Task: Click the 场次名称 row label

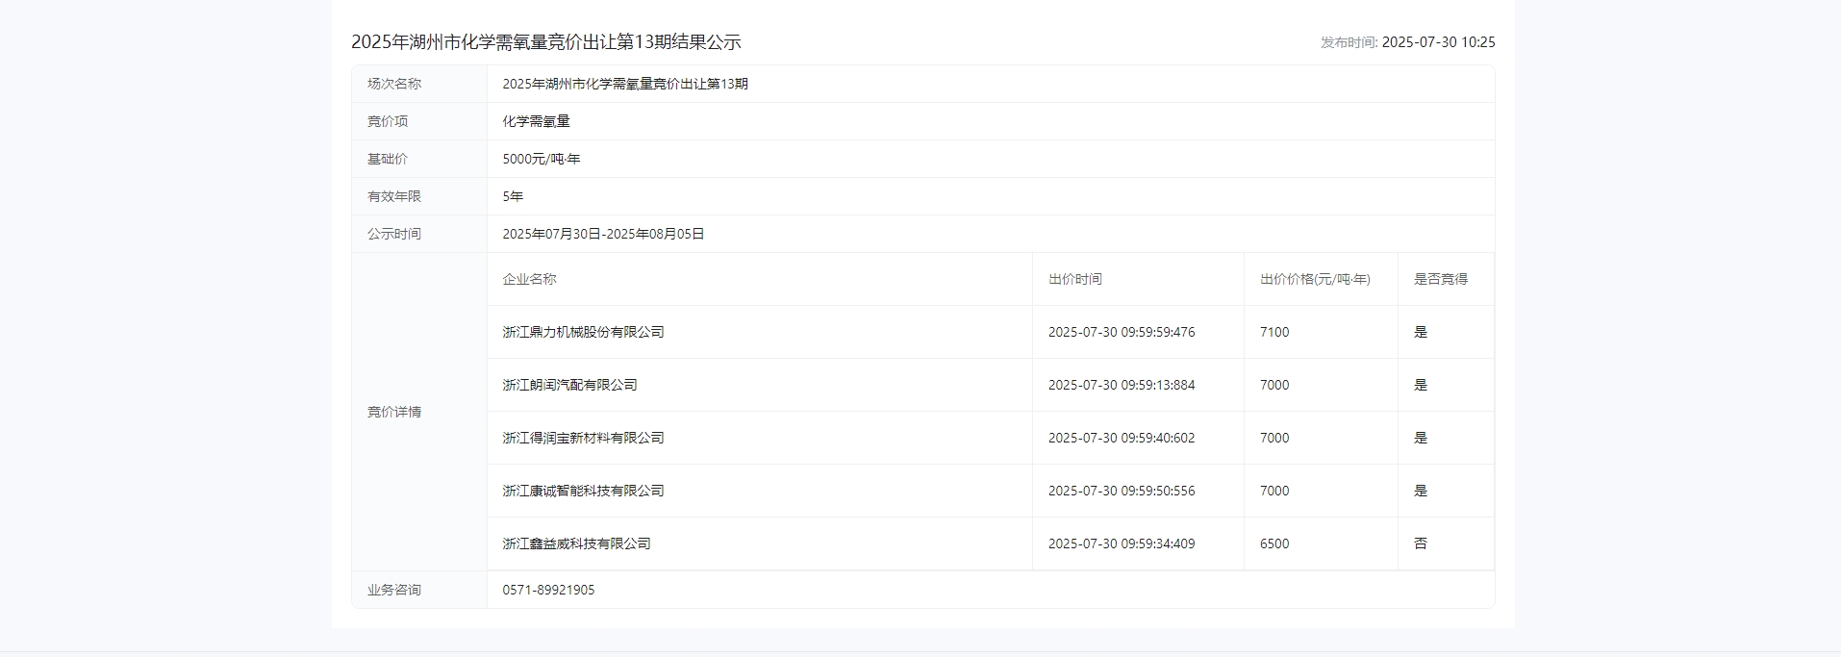Action: [x=394, y=84]
